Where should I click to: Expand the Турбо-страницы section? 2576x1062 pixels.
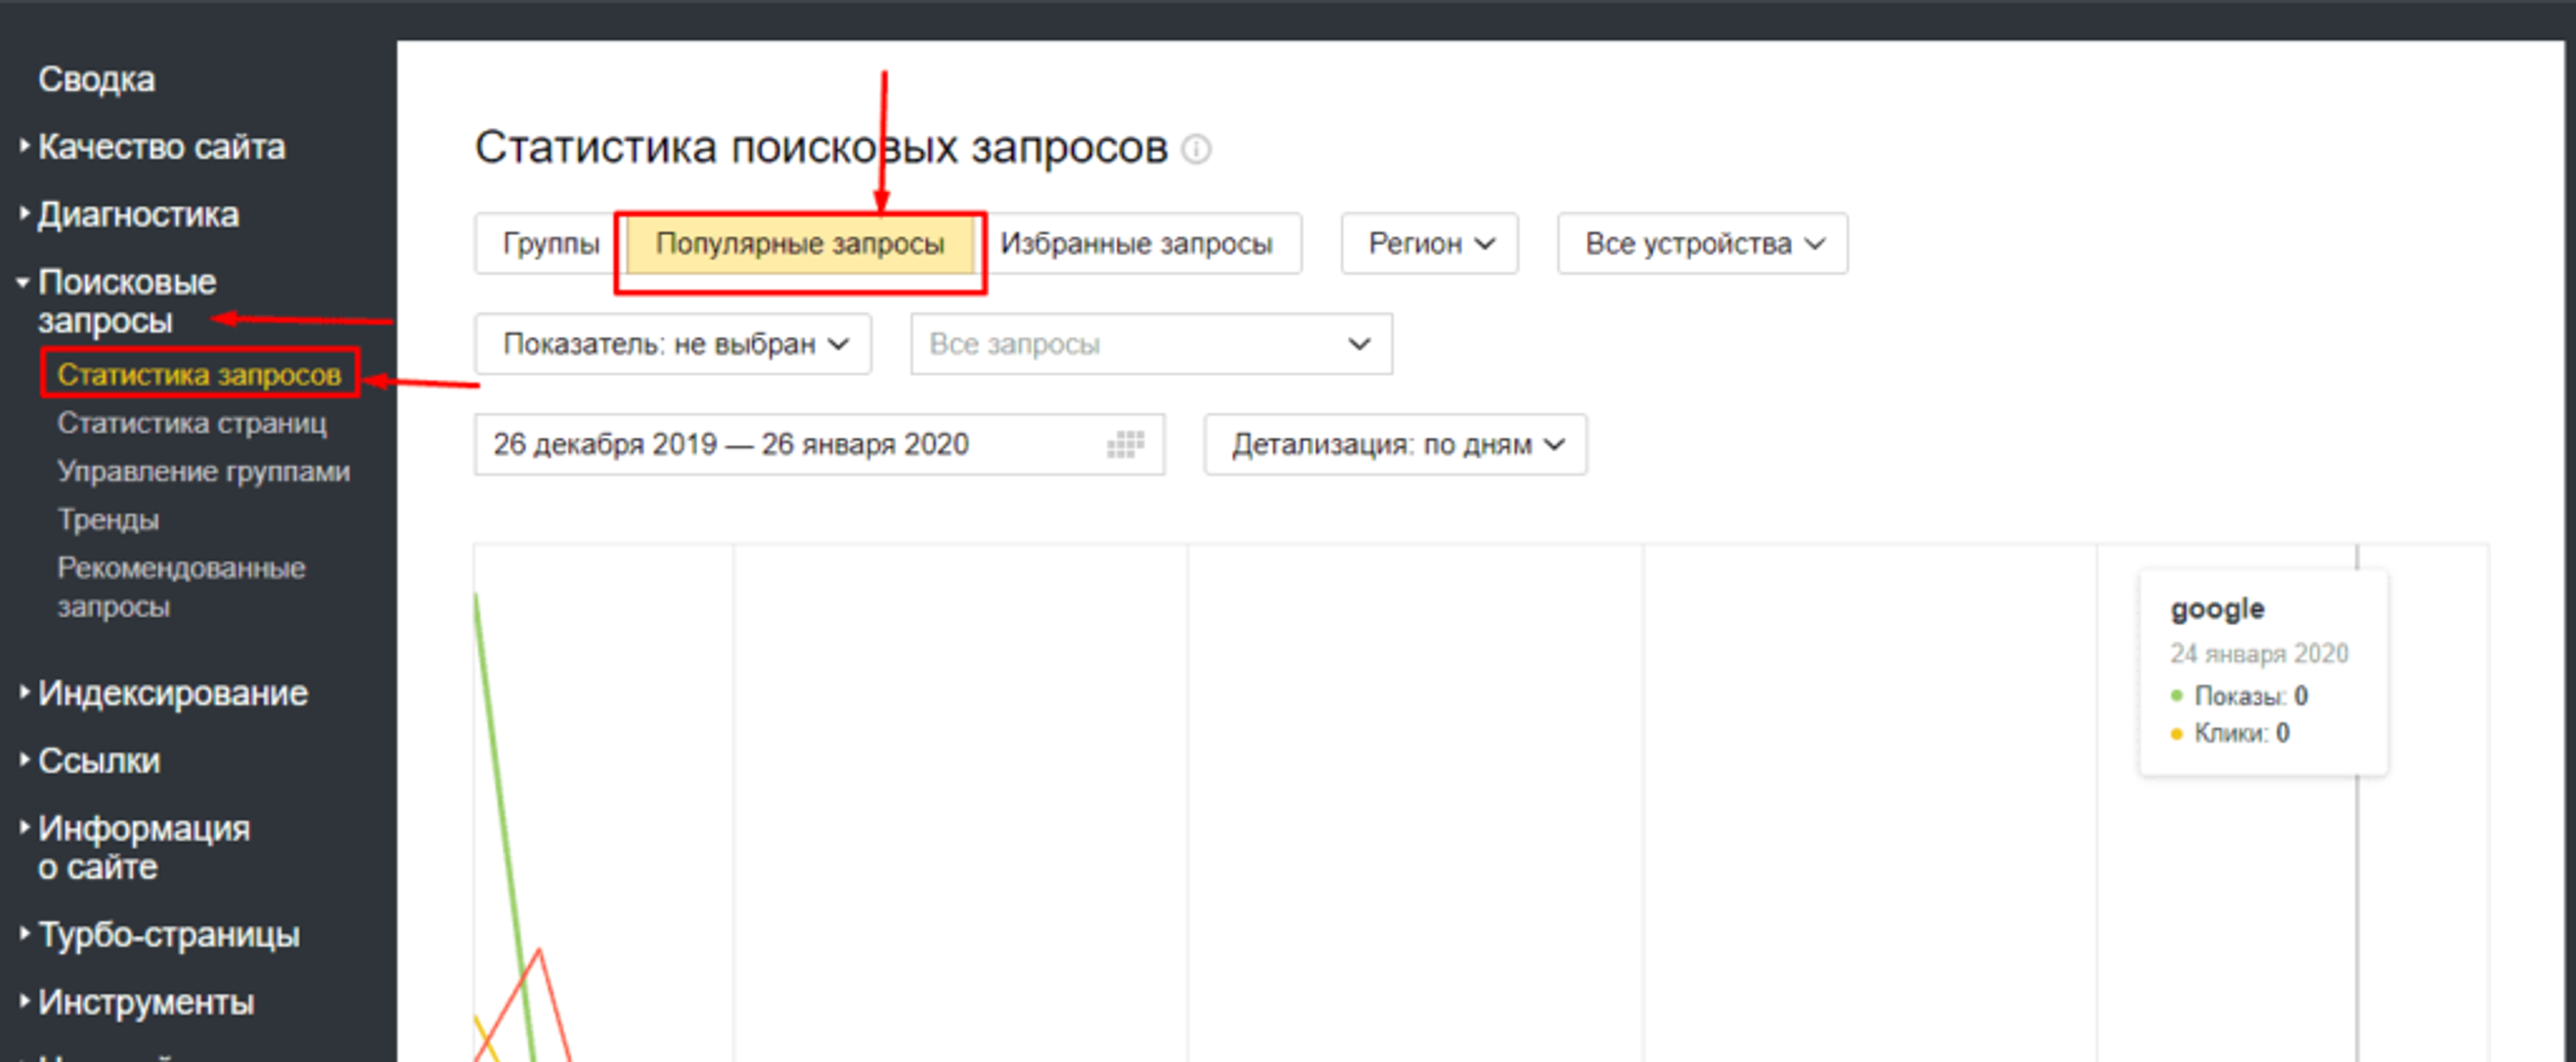168,935
